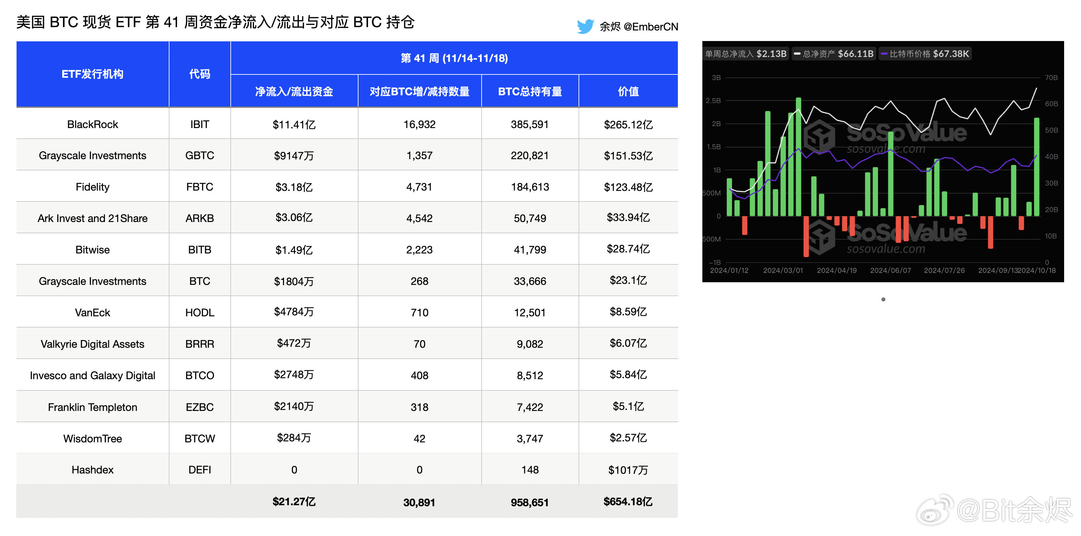Select the Fidelity row name
The image size is (1081, 536).
[92, 187]
